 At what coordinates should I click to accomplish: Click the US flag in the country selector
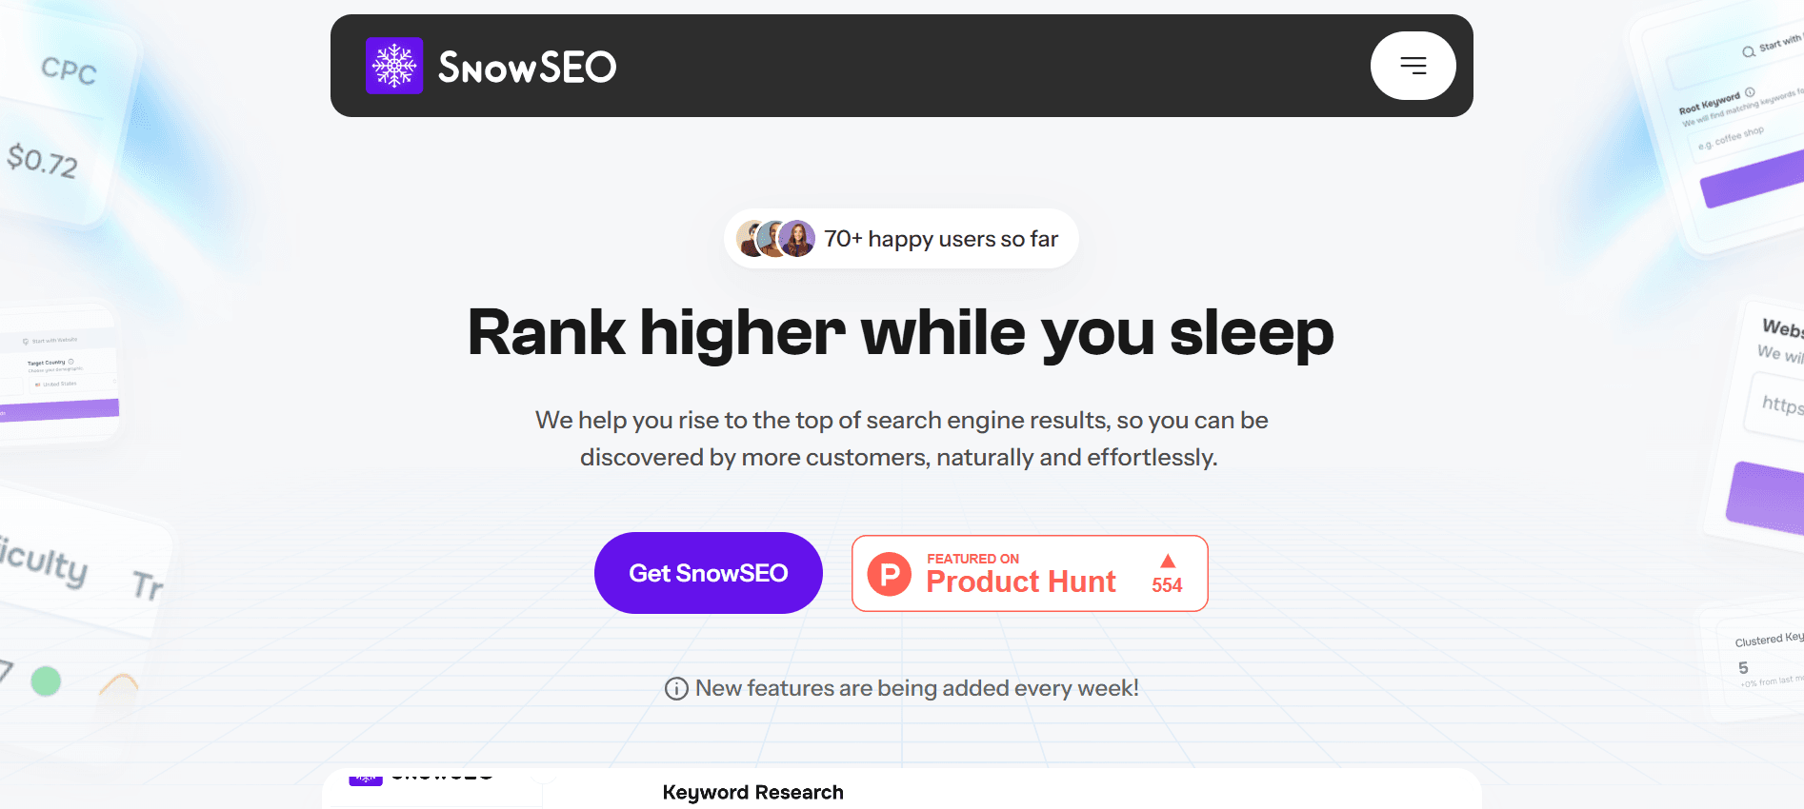click(37, 384)
